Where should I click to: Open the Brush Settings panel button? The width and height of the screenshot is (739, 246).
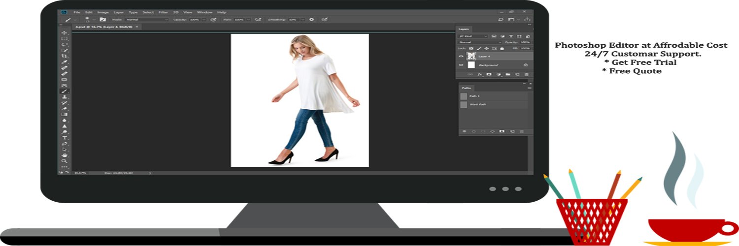point(103,20)
